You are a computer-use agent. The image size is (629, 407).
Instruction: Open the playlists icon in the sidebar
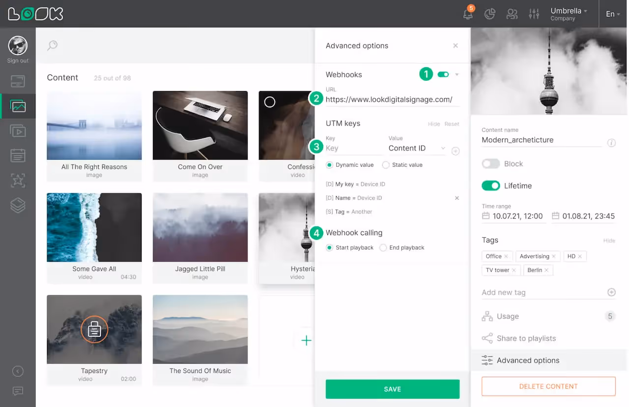point(18,130)
